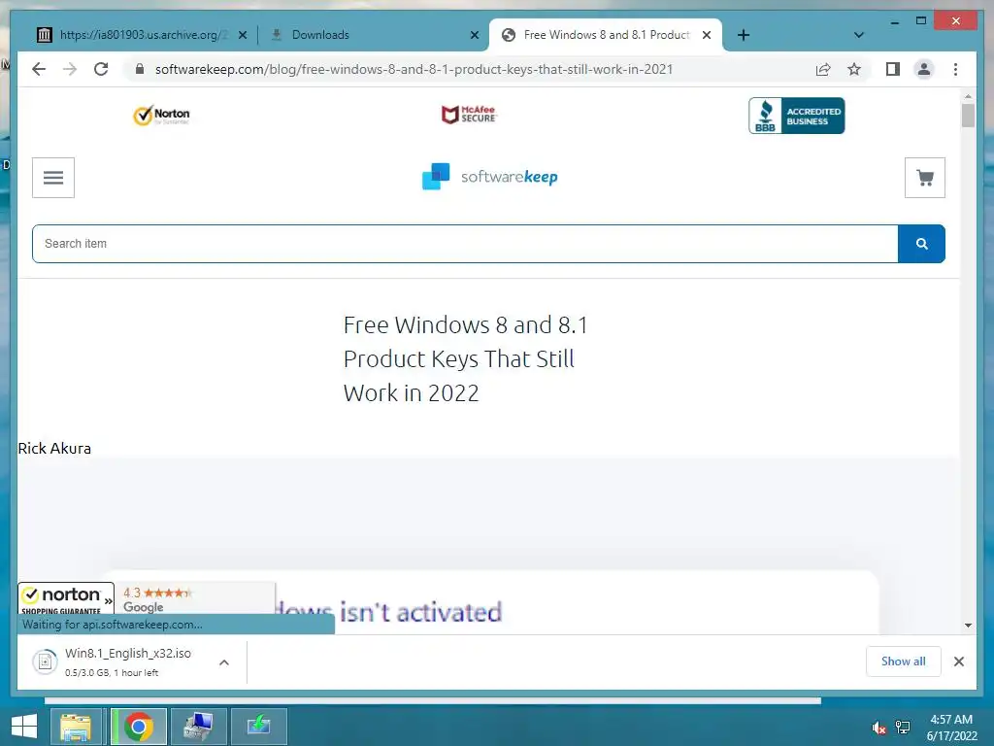Share this page via share icon
The height and width of the screenshot is (746, 994).
click(823, 69)
